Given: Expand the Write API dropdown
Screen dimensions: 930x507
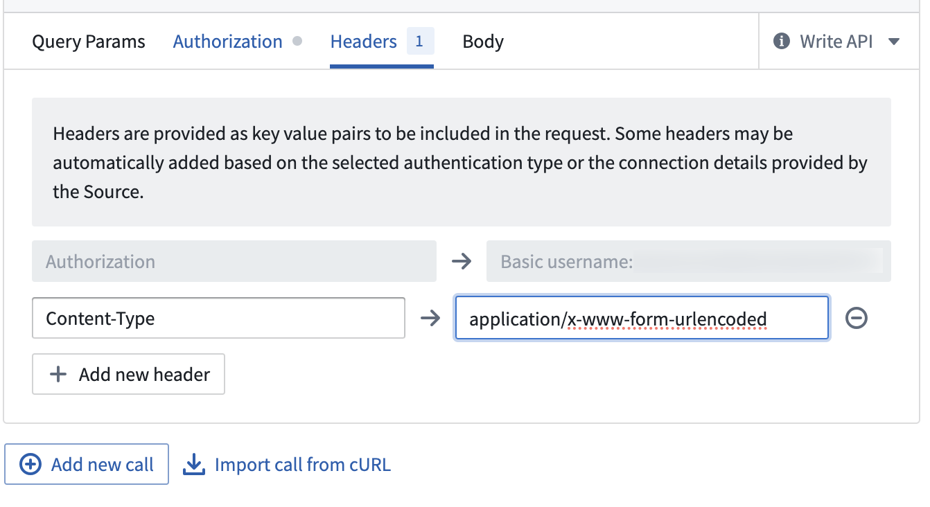Looking at the screenshot, I should pos(839,42).
